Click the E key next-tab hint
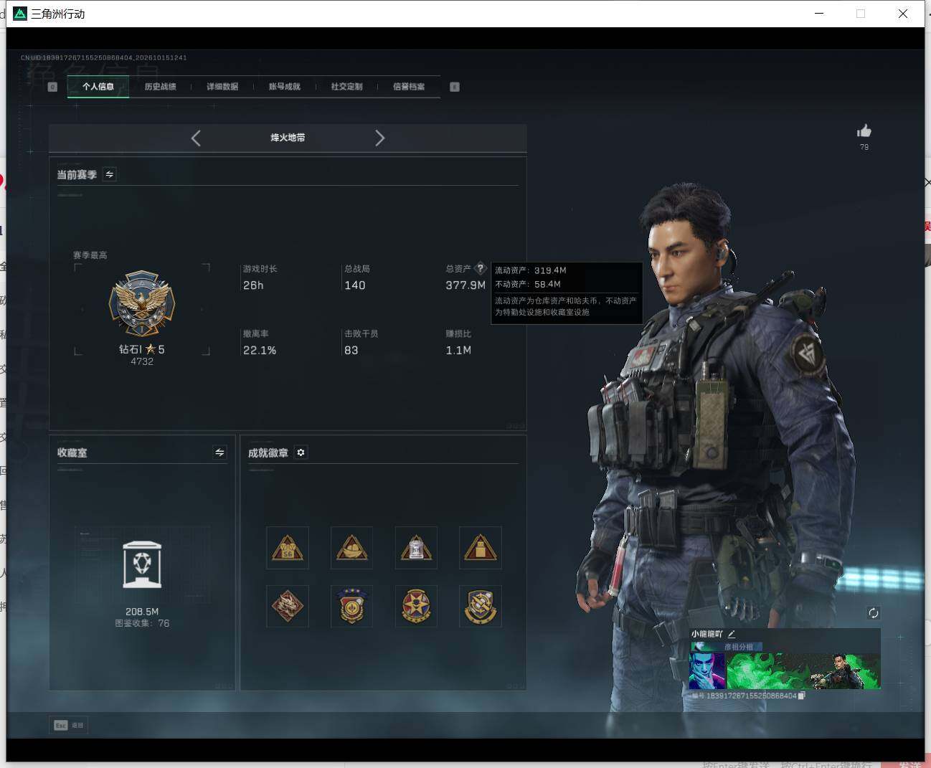This screenshot has width=931, height=768. [455, 87]
